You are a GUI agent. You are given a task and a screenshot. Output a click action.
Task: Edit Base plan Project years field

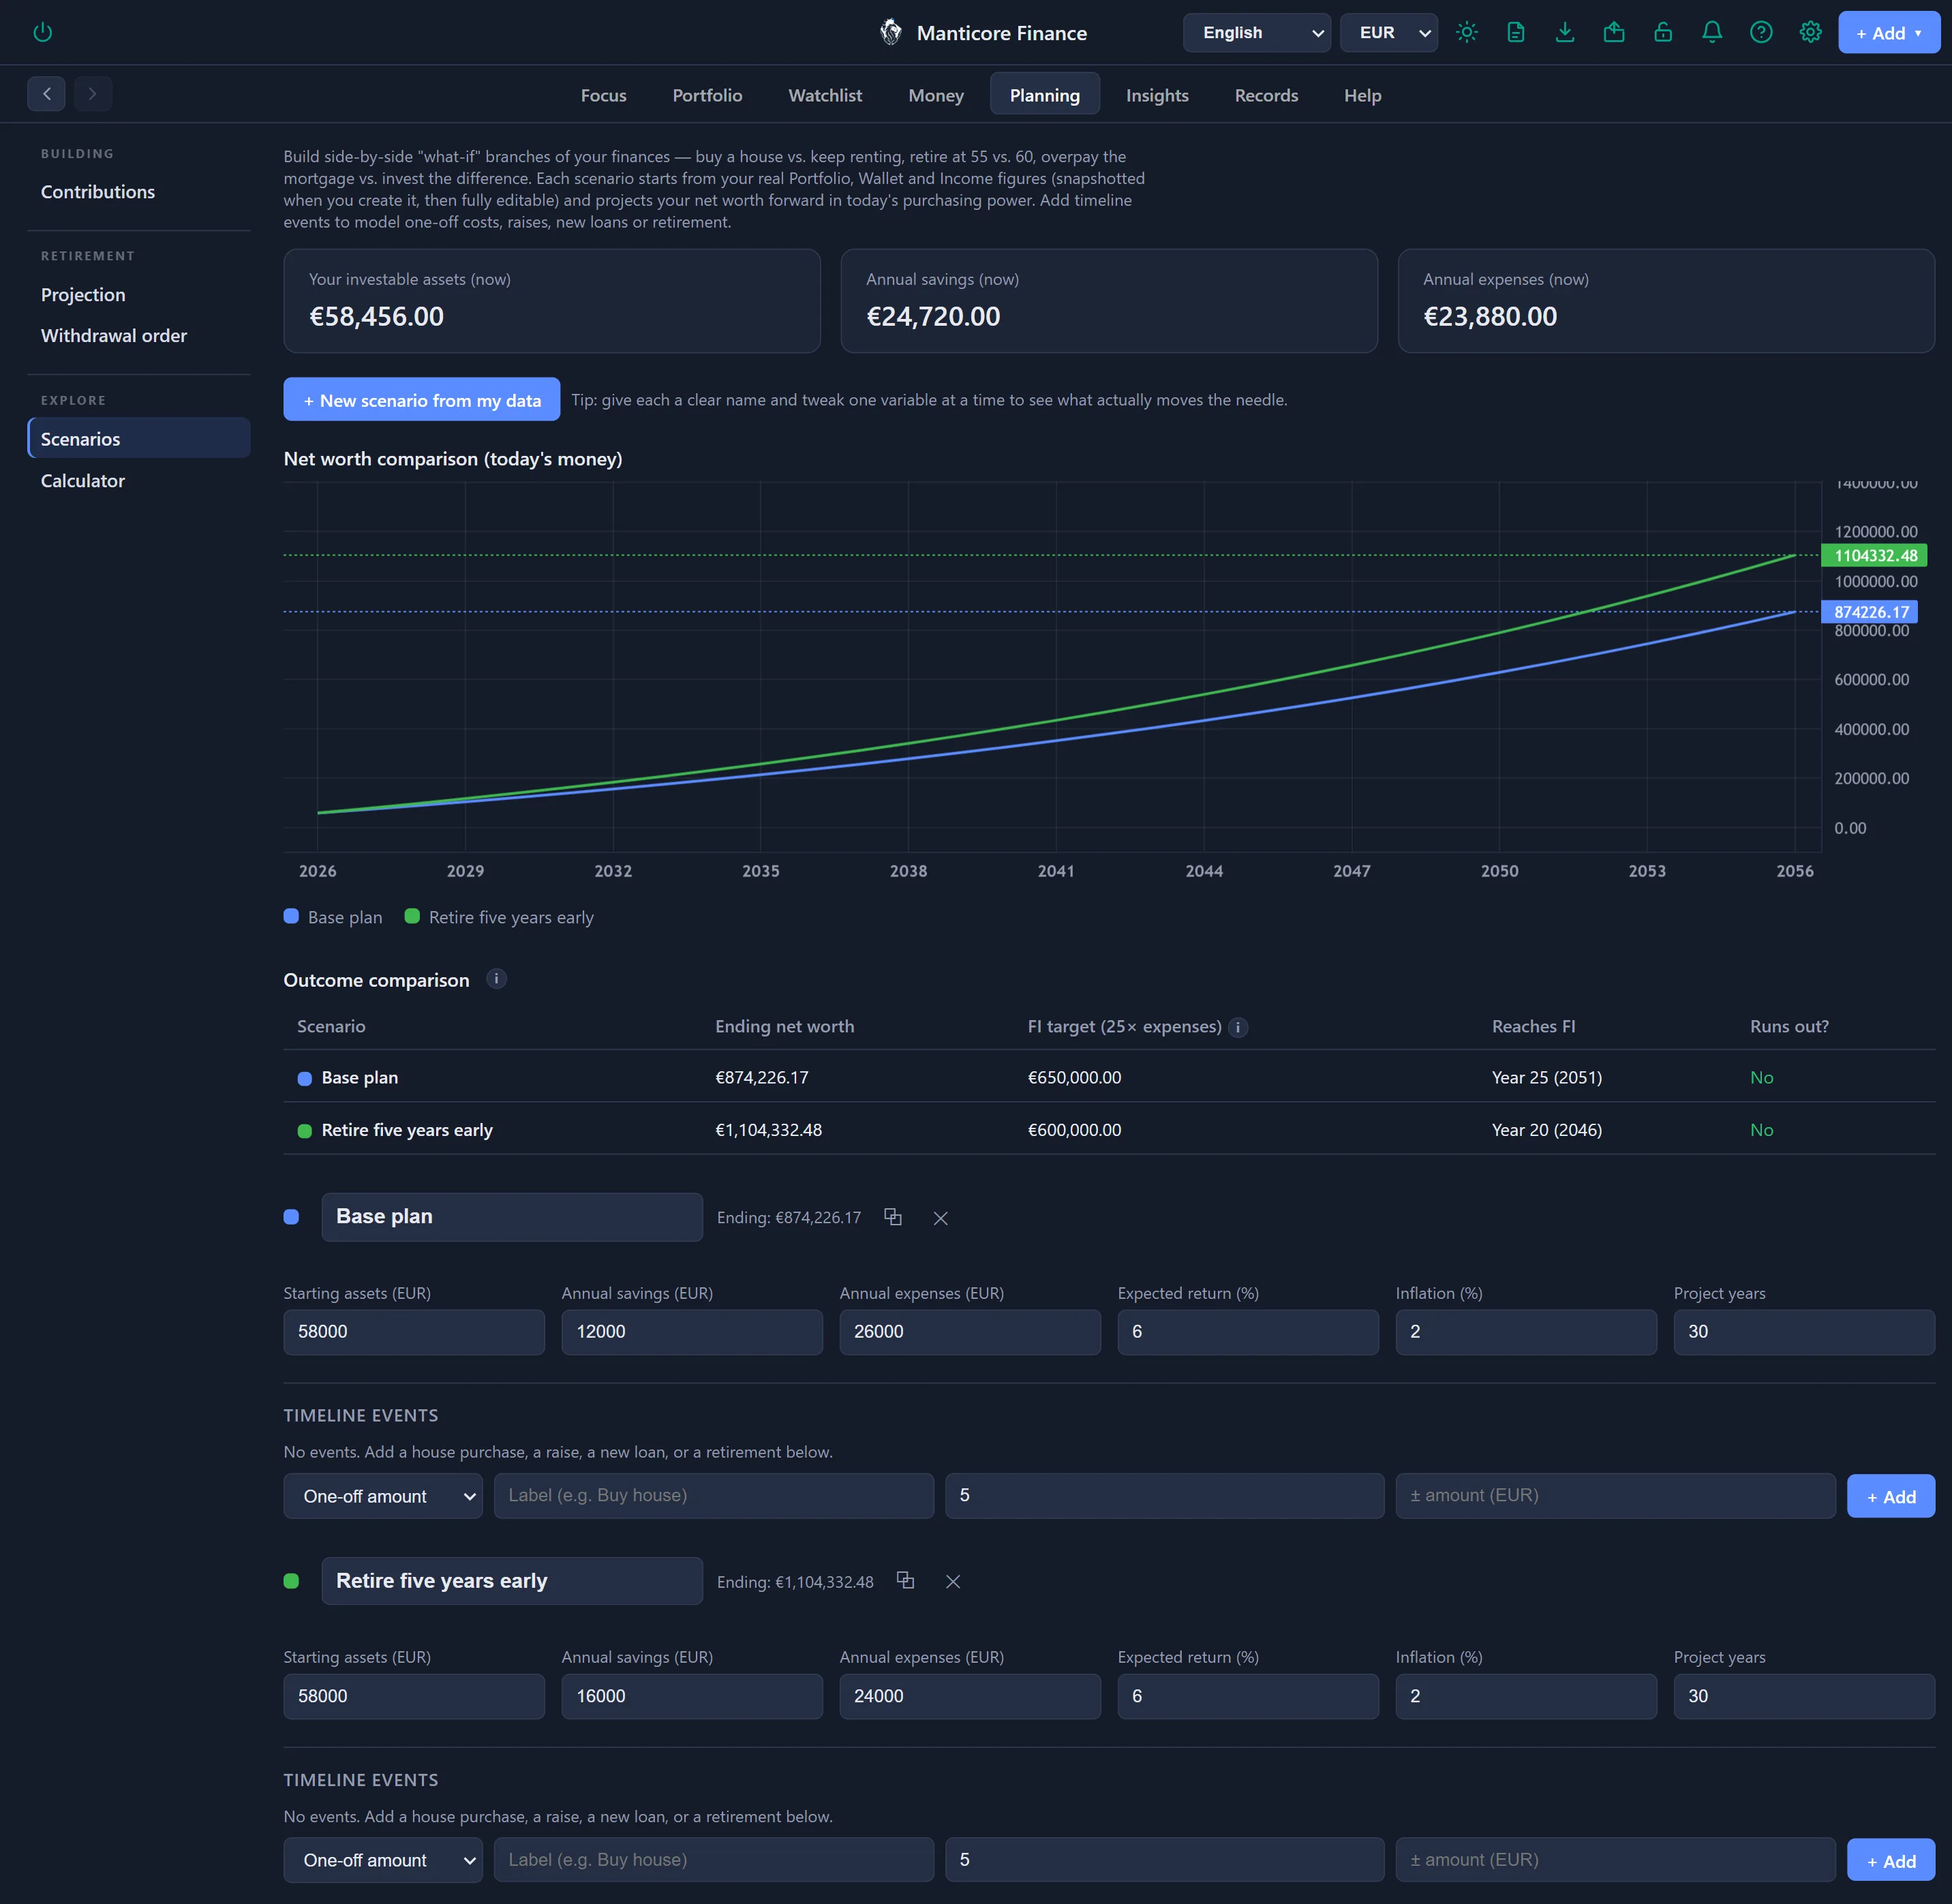coord(1804,1332)
